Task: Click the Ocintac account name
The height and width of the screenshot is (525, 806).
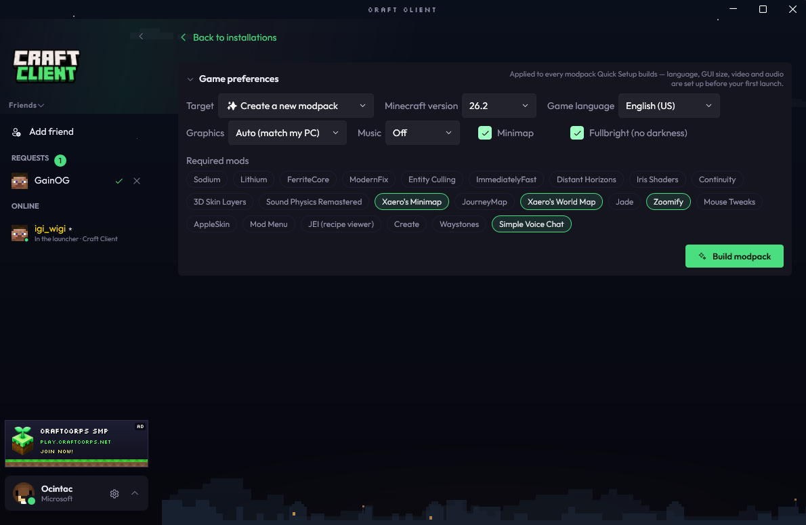Action: click(x=56, y=489)
